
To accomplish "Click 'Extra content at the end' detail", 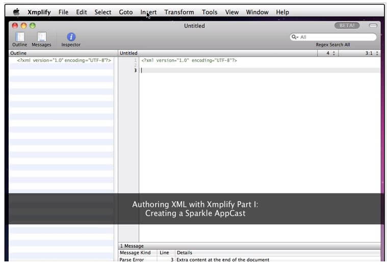I will click(223, 259).
